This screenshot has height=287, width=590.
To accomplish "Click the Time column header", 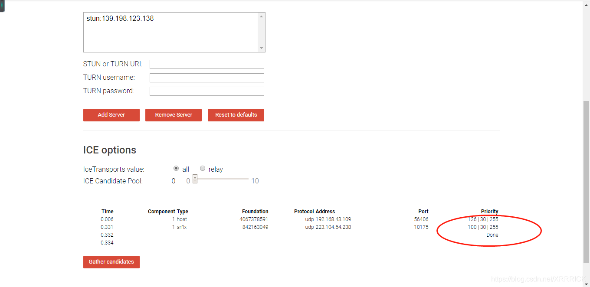I will click(108, 212).
